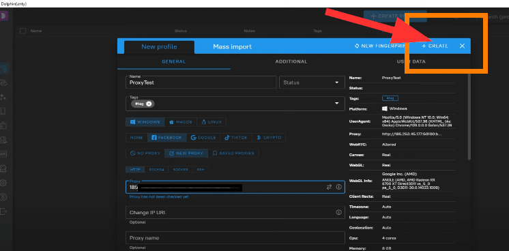
Task: Click the UserAgent Mozilla/5.0 string in summary
Action: click(x=417, y=121)
